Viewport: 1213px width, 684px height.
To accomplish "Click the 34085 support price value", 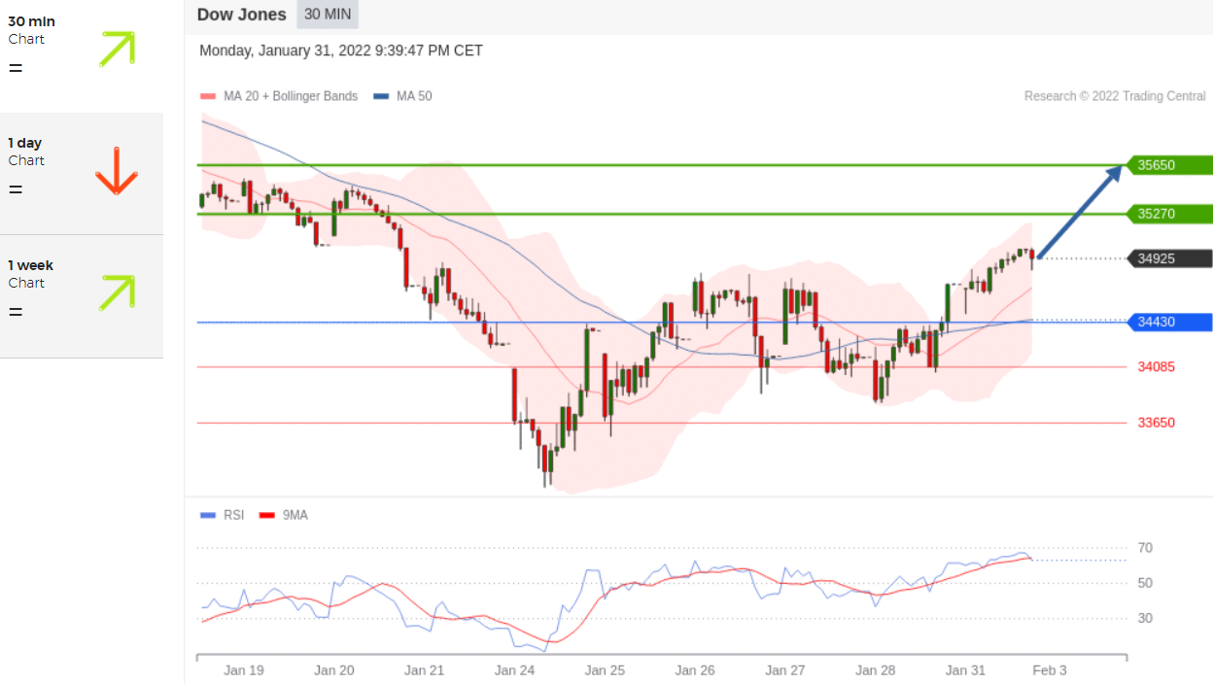I will pos(1157,366).
